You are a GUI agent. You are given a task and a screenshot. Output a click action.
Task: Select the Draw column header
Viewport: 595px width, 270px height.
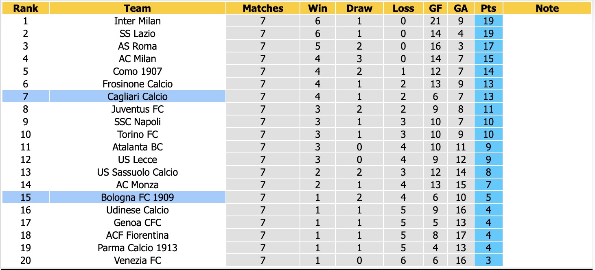(359, 8)
